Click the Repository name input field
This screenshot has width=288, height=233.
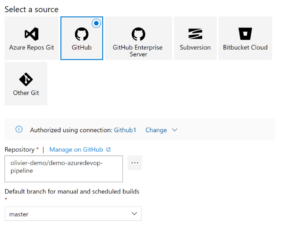64,169
